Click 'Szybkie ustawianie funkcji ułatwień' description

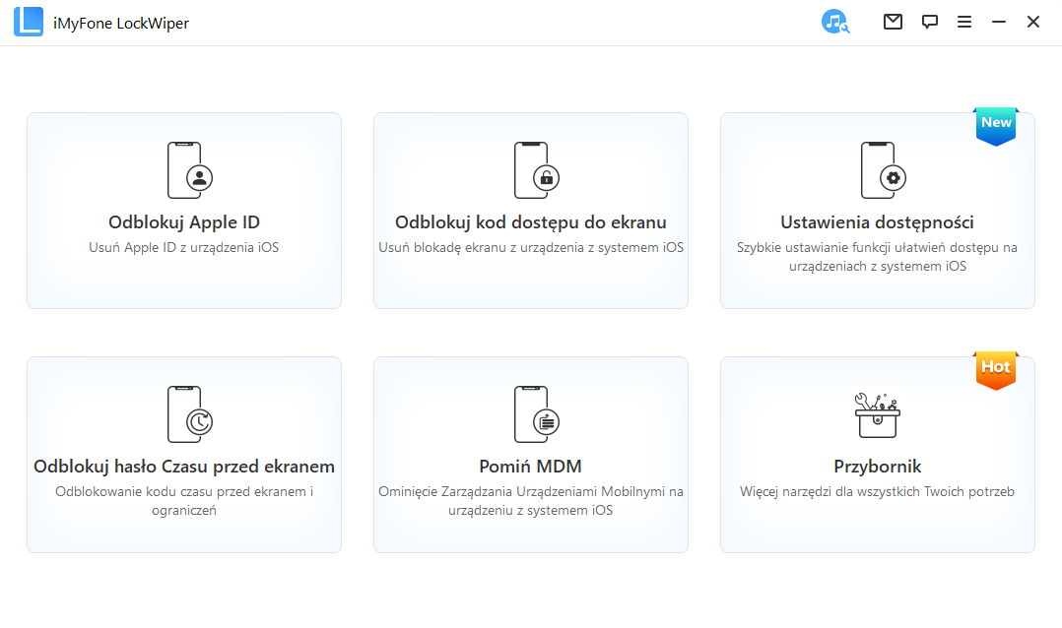point(877,257)
